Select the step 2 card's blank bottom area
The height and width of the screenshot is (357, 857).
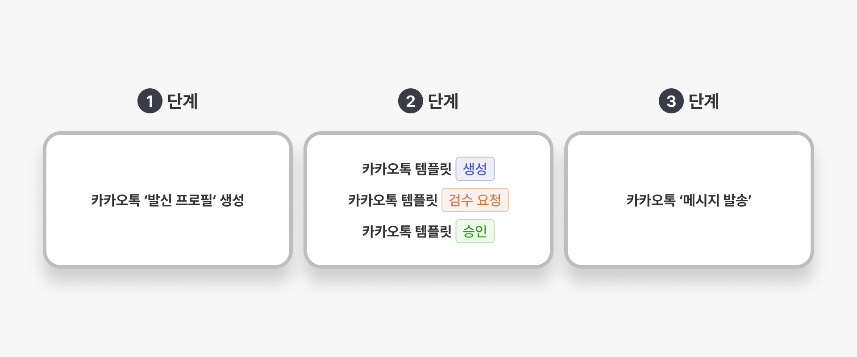tap(428, 255)
